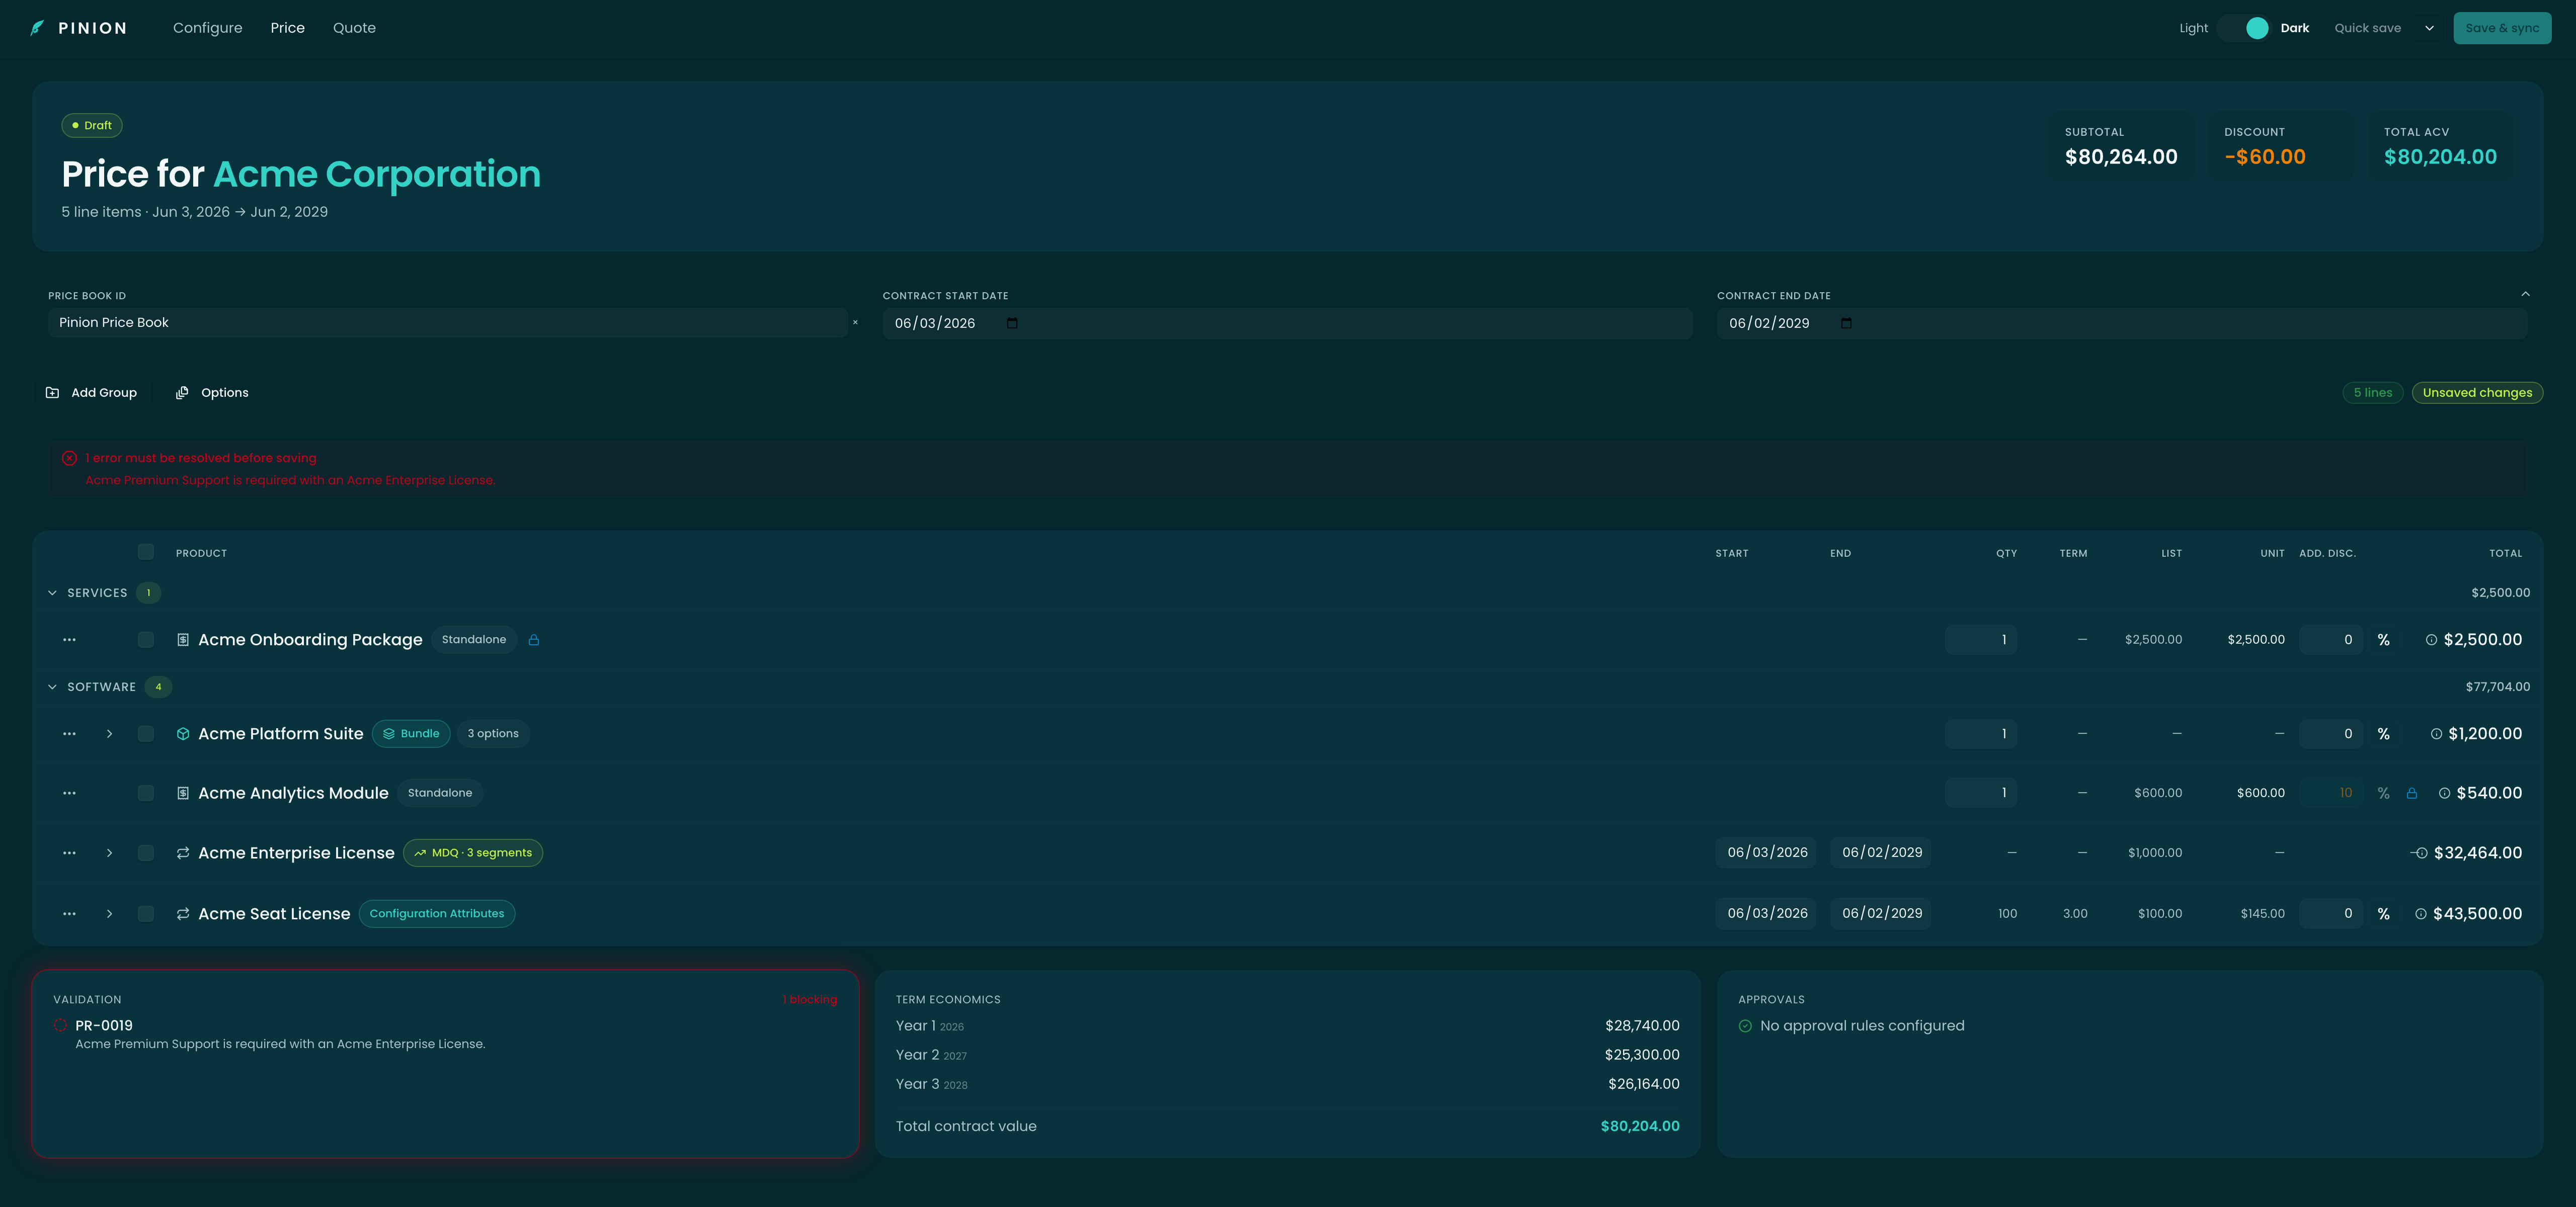The height and width of the screenshot is (1207, 2576).
Task: Click the quantity field for Acme Onboarding Package
Action: (x=1981, y=640)
